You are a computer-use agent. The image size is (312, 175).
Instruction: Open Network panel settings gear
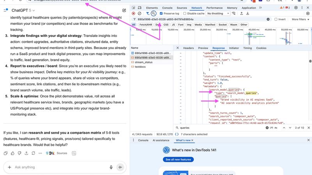pyautogui.click(x=308, y=14)
